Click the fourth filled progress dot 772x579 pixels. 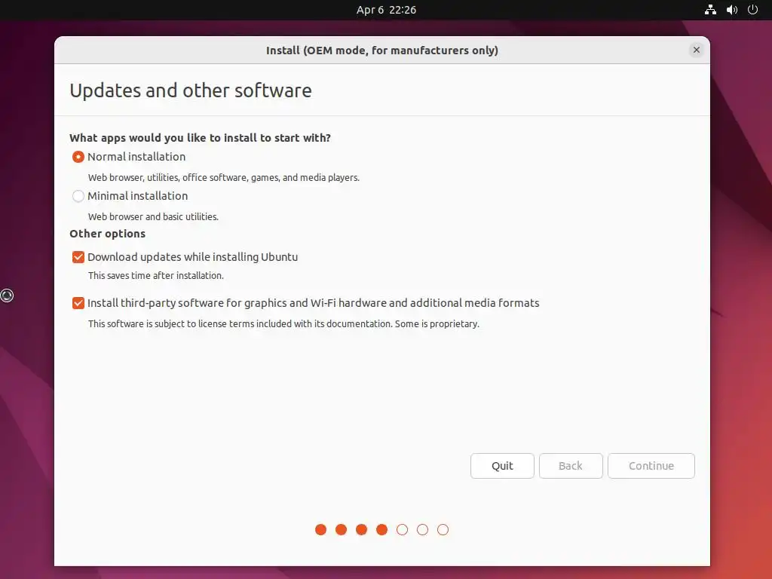(x=381, y=530)
